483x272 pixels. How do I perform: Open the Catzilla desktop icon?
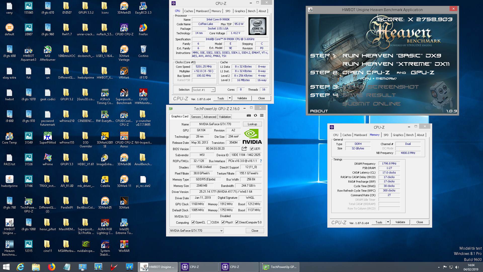[105, 181]
